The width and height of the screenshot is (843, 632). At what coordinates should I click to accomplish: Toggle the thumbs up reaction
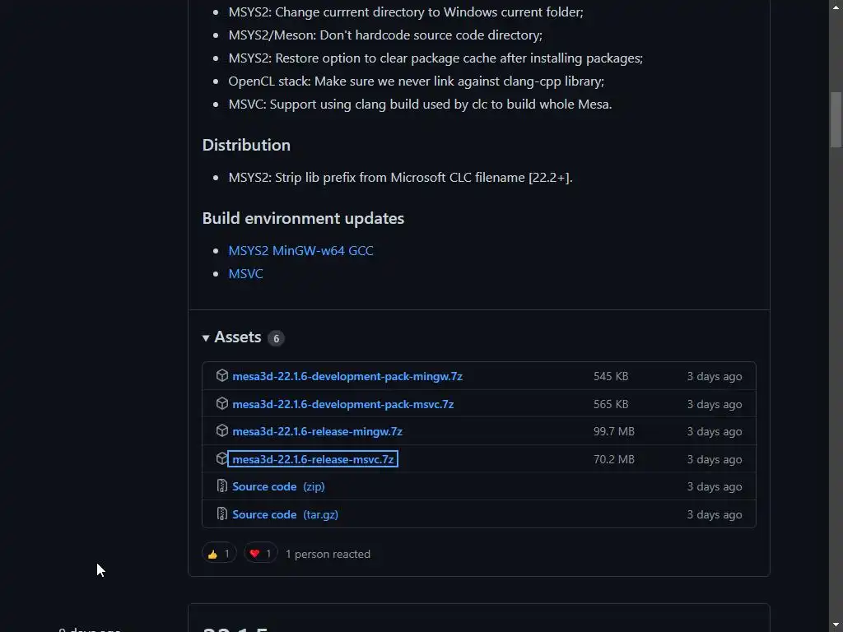tap(219, 554)
